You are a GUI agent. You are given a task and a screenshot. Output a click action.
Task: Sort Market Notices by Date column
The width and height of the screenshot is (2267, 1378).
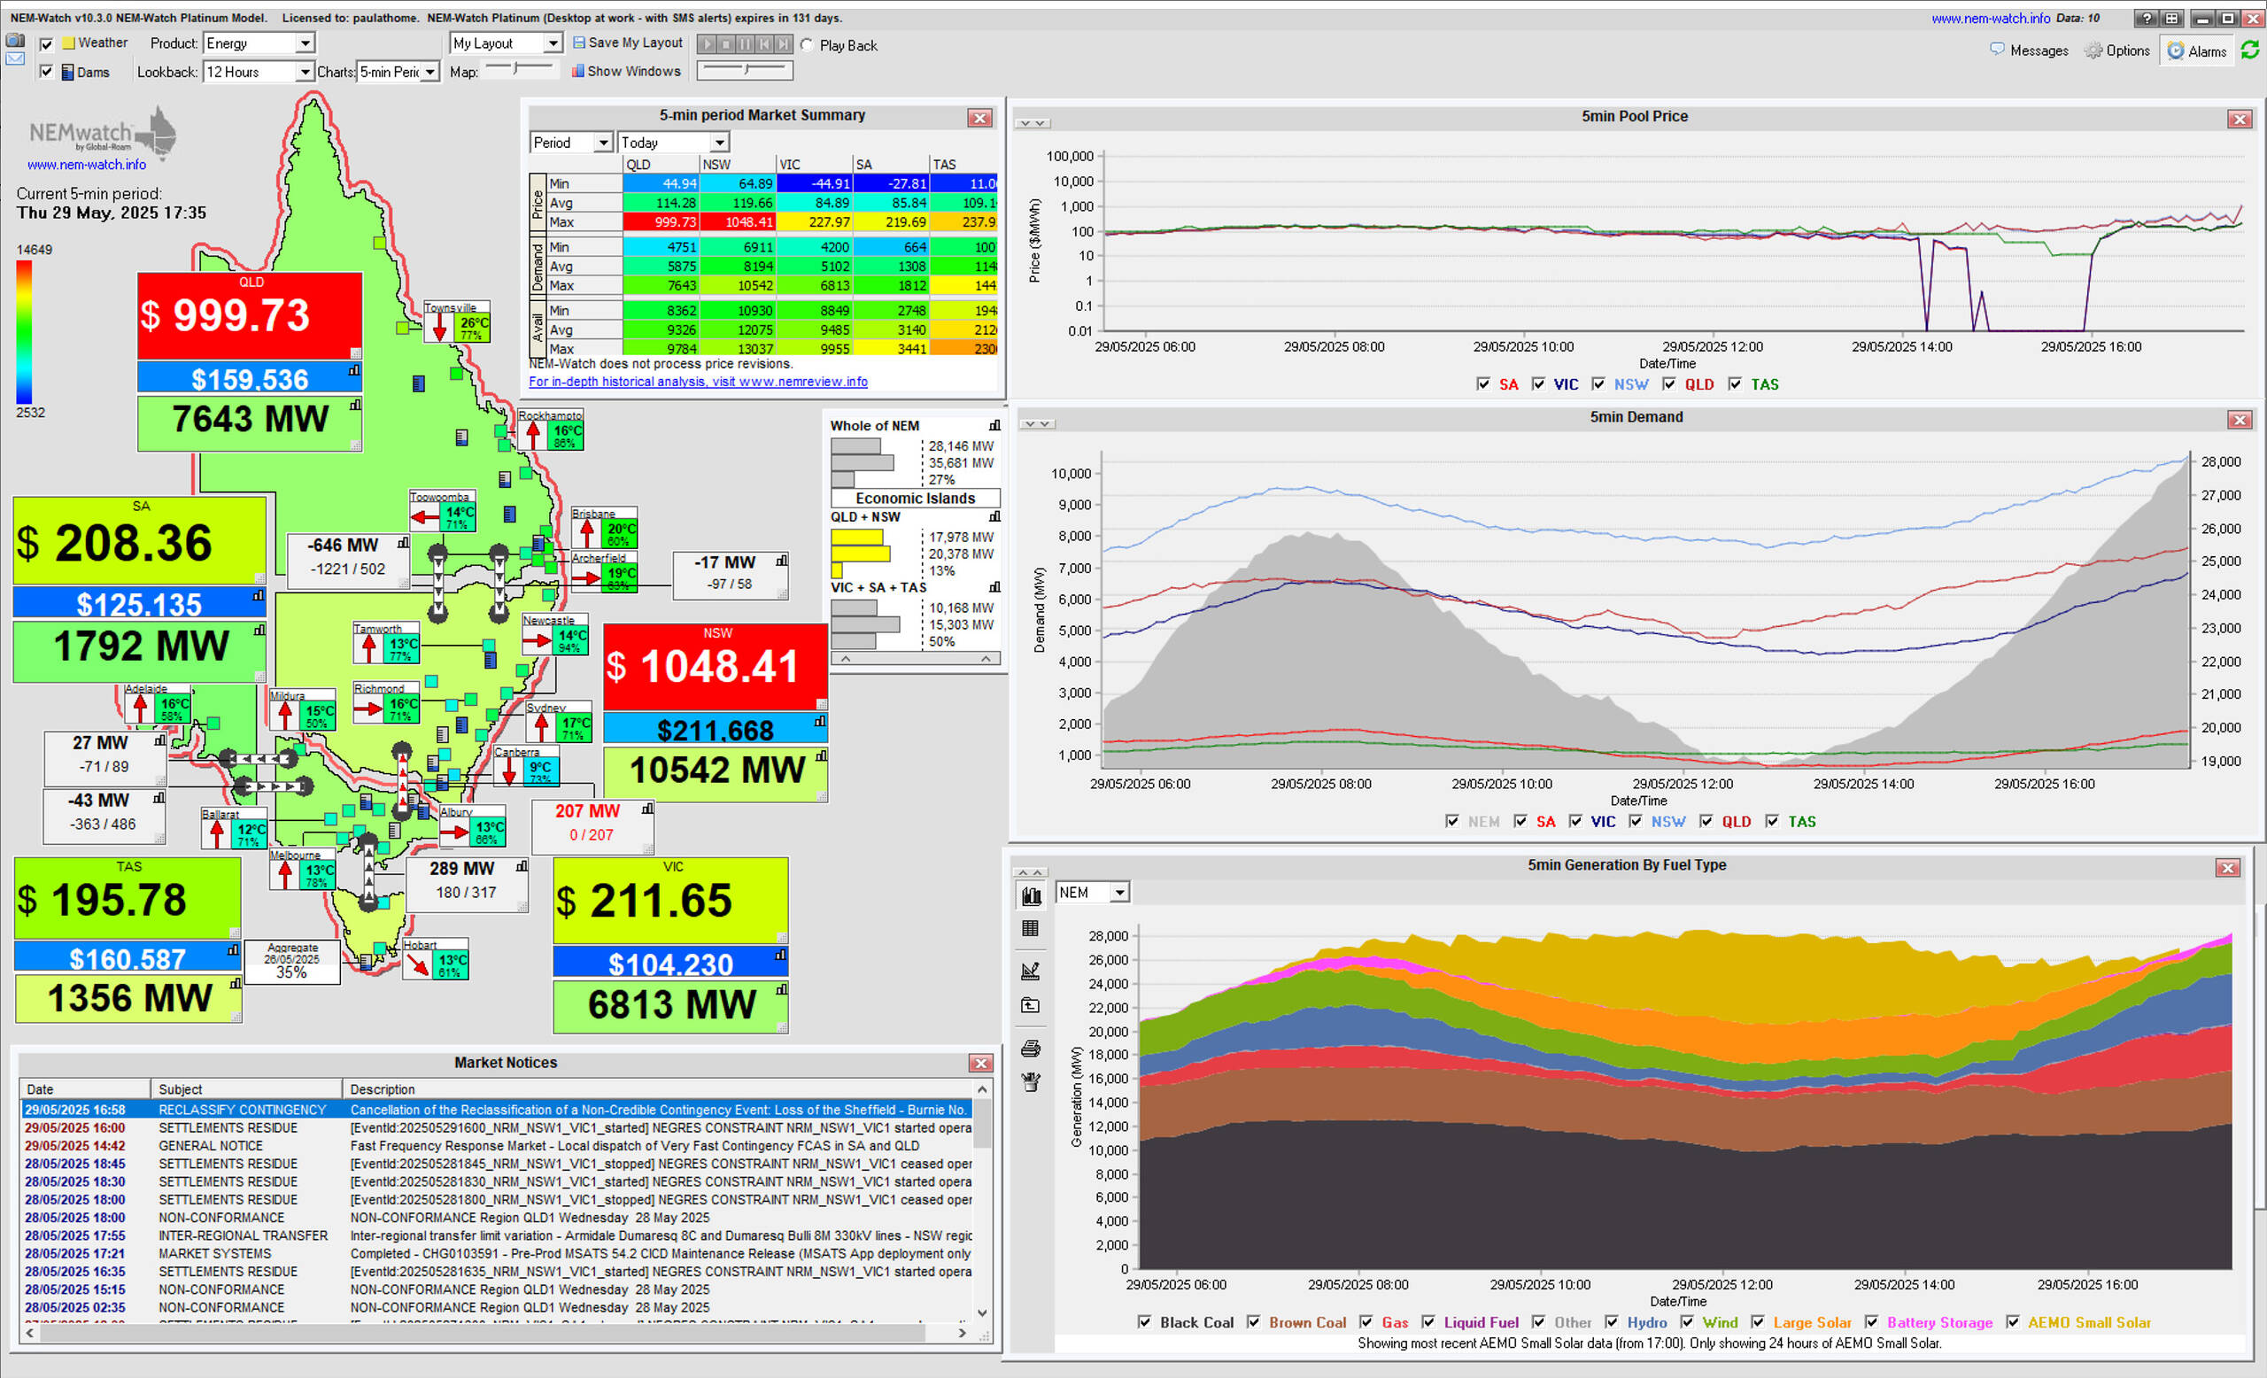pos(84,1089)
